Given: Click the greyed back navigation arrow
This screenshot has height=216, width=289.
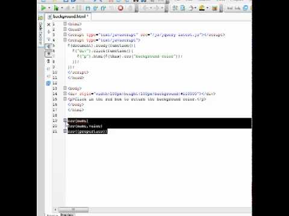Looking at the screenshot, I should click(x=146, y=8).
